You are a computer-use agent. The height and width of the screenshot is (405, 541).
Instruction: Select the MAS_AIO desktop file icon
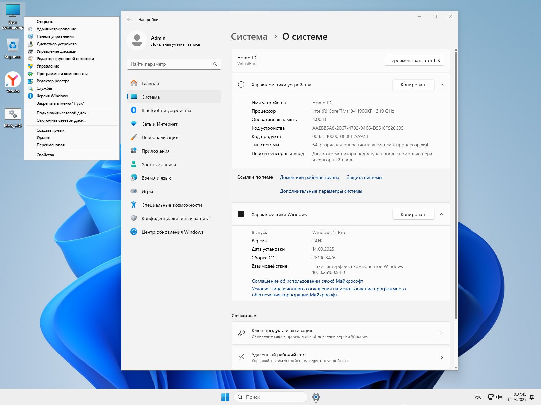(13, 117)
